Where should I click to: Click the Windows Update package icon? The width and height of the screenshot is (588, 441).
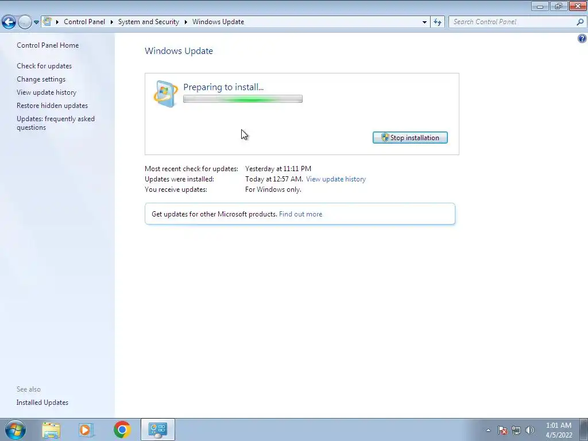[166, 94]
